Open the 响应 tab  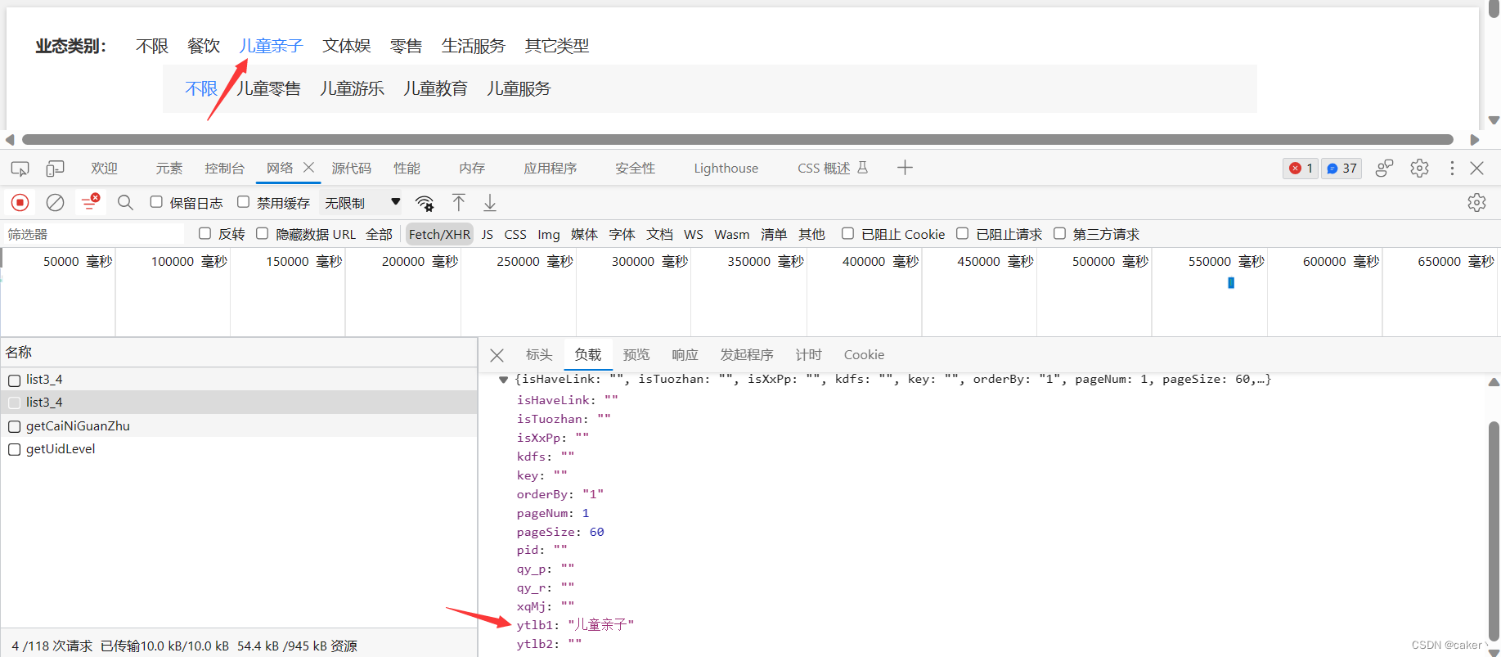685,354
